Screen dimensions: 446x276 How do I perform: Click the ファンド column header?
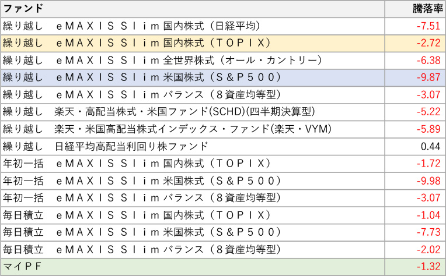(x=23, y=9)
